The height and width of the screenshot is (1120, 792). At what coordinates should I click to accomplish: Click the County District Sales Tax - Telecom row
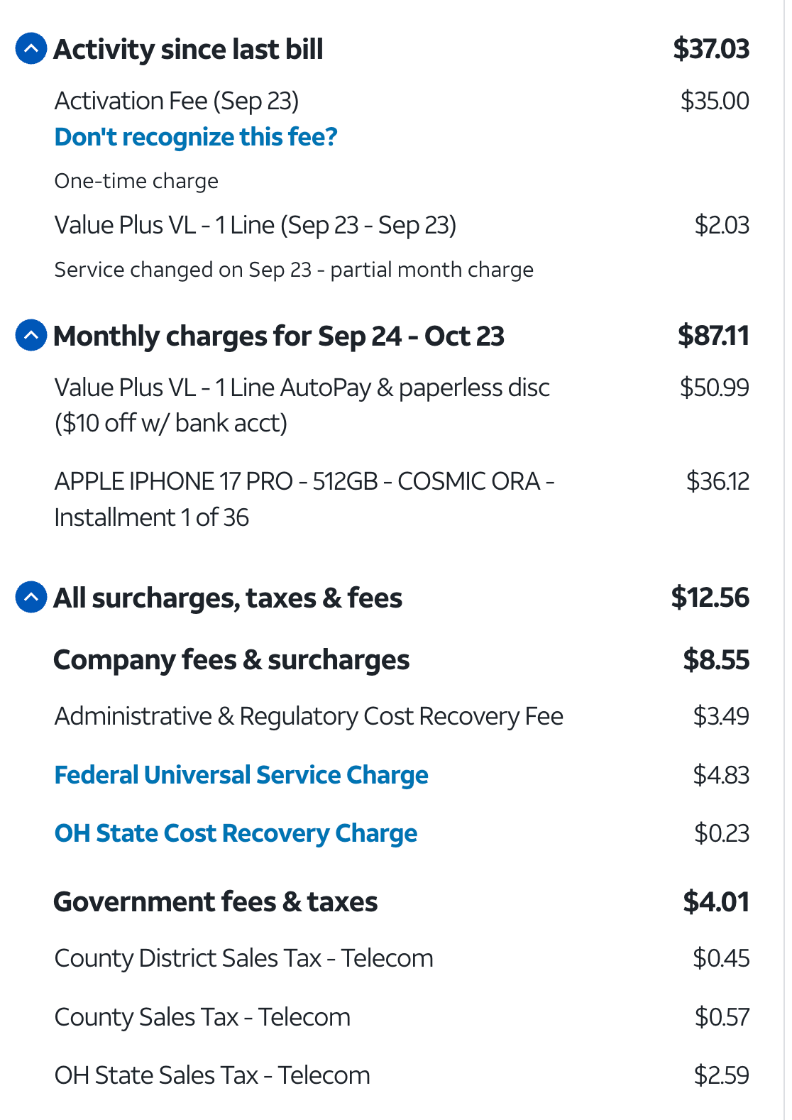pos(243,959)
